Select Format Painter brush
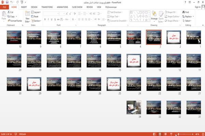This screenshot has width=205, height=136. (x=15, y=21)
